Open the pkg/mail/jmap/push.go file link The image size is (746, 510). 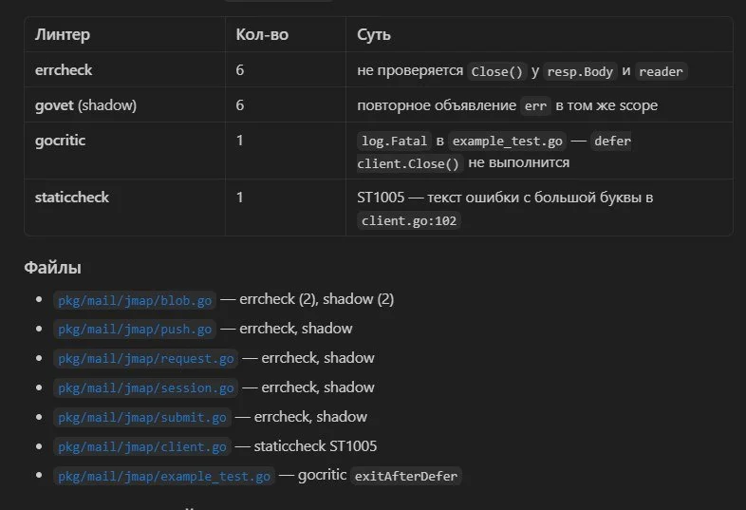[x=135, y=330]
